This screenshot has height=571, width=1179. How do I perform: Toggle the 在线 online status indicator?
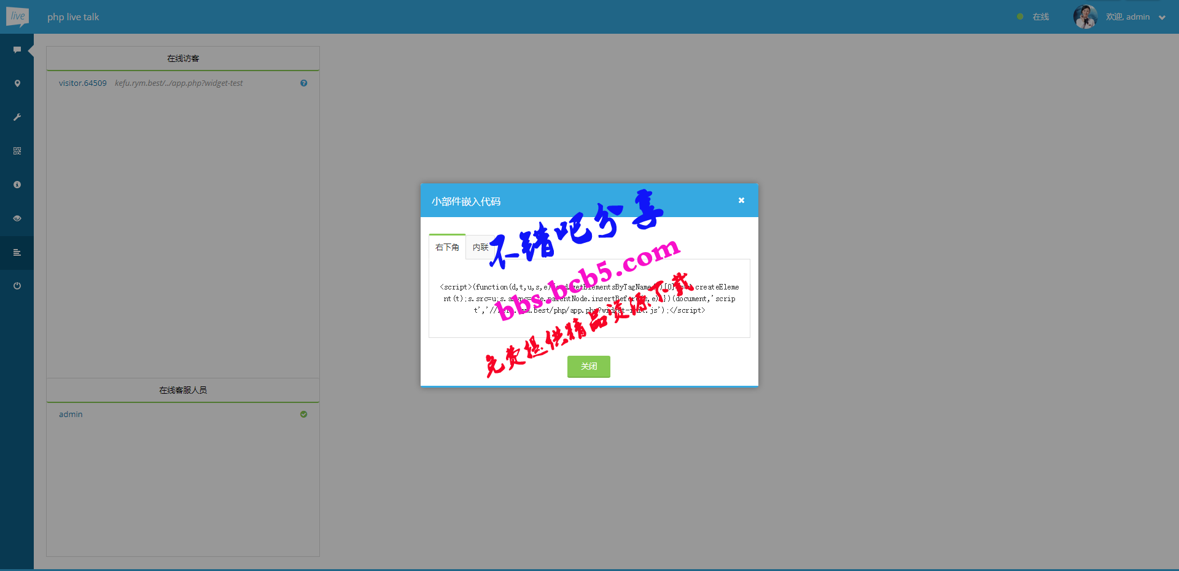(x=1033, y=17)
